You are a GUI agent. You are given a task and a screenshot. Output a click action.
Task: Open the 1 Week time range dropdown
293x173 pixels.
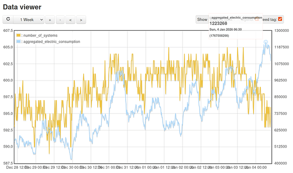point(29,20)
